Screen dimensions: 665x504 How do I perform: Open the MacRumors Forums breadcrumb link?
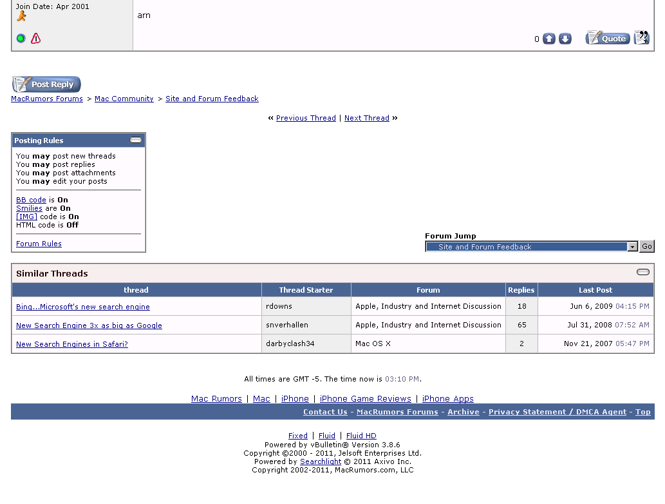pos(47,99)
